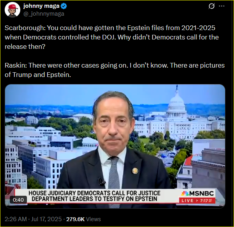View the 279.6K view count
This screenshot has height=227, width=234.
tap(75, 219)
